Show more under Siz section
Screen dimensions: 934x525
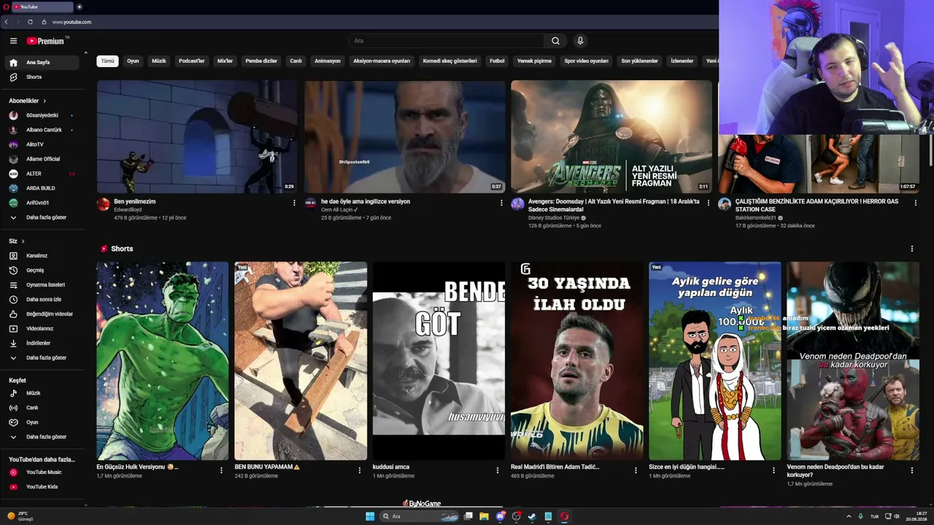click(44, 358)
